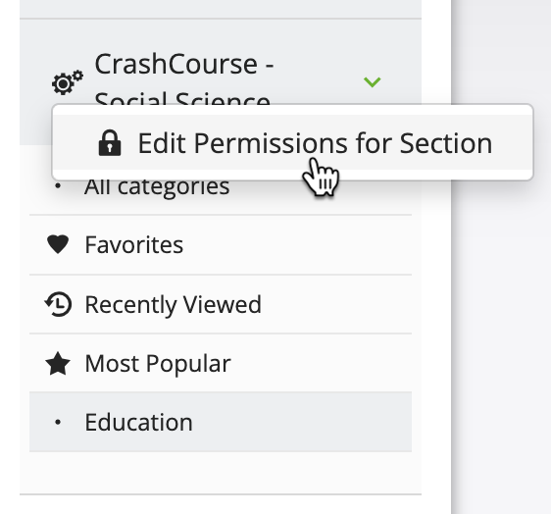The width and height of the screenshot is (551, 514).
Task: Expand the green chevron for CrashCourse section
Action: 373,82
